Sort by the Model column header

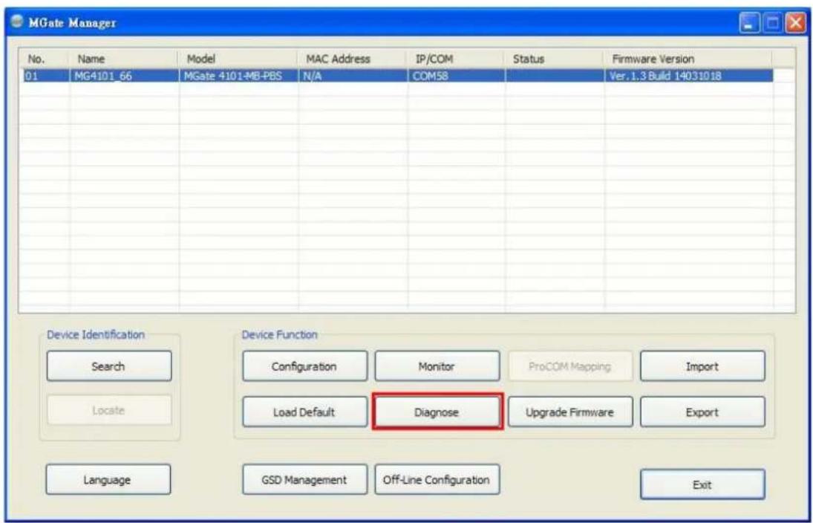coord(238,59)
